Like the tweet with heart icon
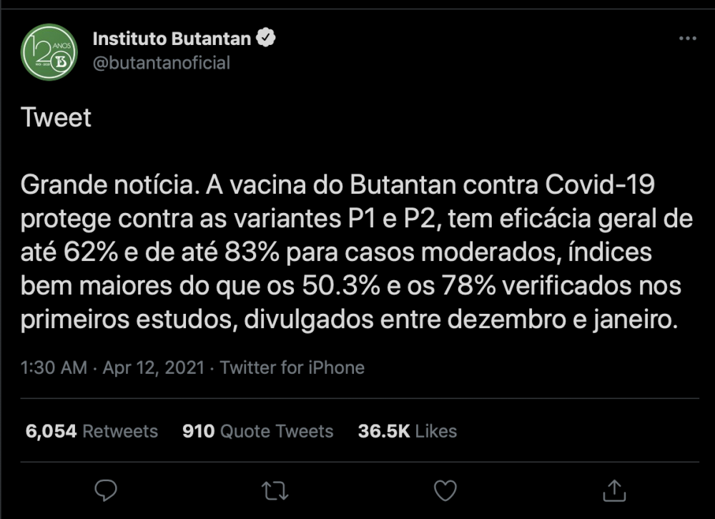The image size is (715, 519). (445, 490)
